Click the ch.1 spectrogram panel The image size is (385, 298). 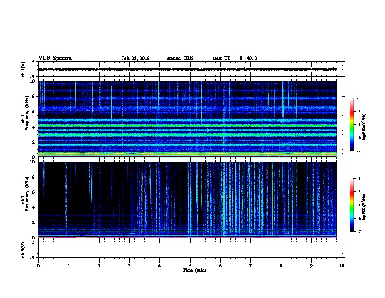(188, 119)
